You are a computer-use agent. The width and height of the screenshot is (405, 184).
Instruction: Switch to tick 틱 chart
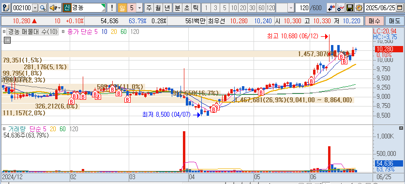pyautogui.click(x=195, y=8)
